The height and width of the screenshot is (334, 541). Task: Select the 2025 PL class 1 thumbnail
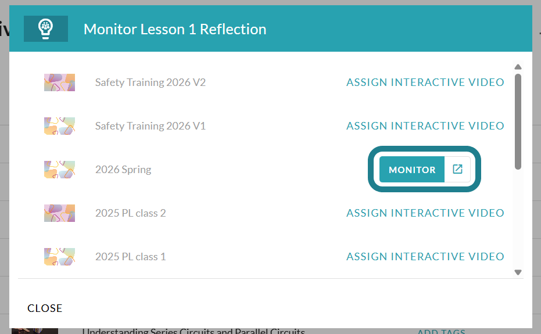[x=59, y=257]
